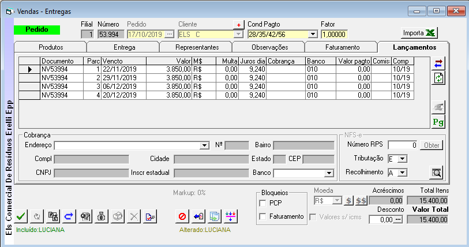
Task: Toggle the Faturamento bloqueio checkbox
Action: [263, 216]
